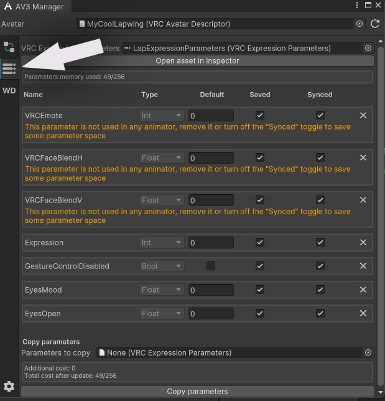Viewport: 385px width, 401px height.
Task: Open the layers tab icon in sidebar
Action: [9, 47]
